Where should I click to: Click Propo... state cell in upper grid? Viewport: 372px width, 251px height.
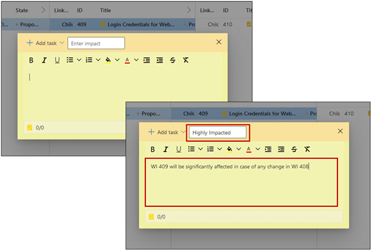pos(29,25)
